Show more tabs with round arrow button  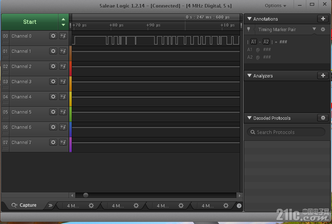click(239, 206)
